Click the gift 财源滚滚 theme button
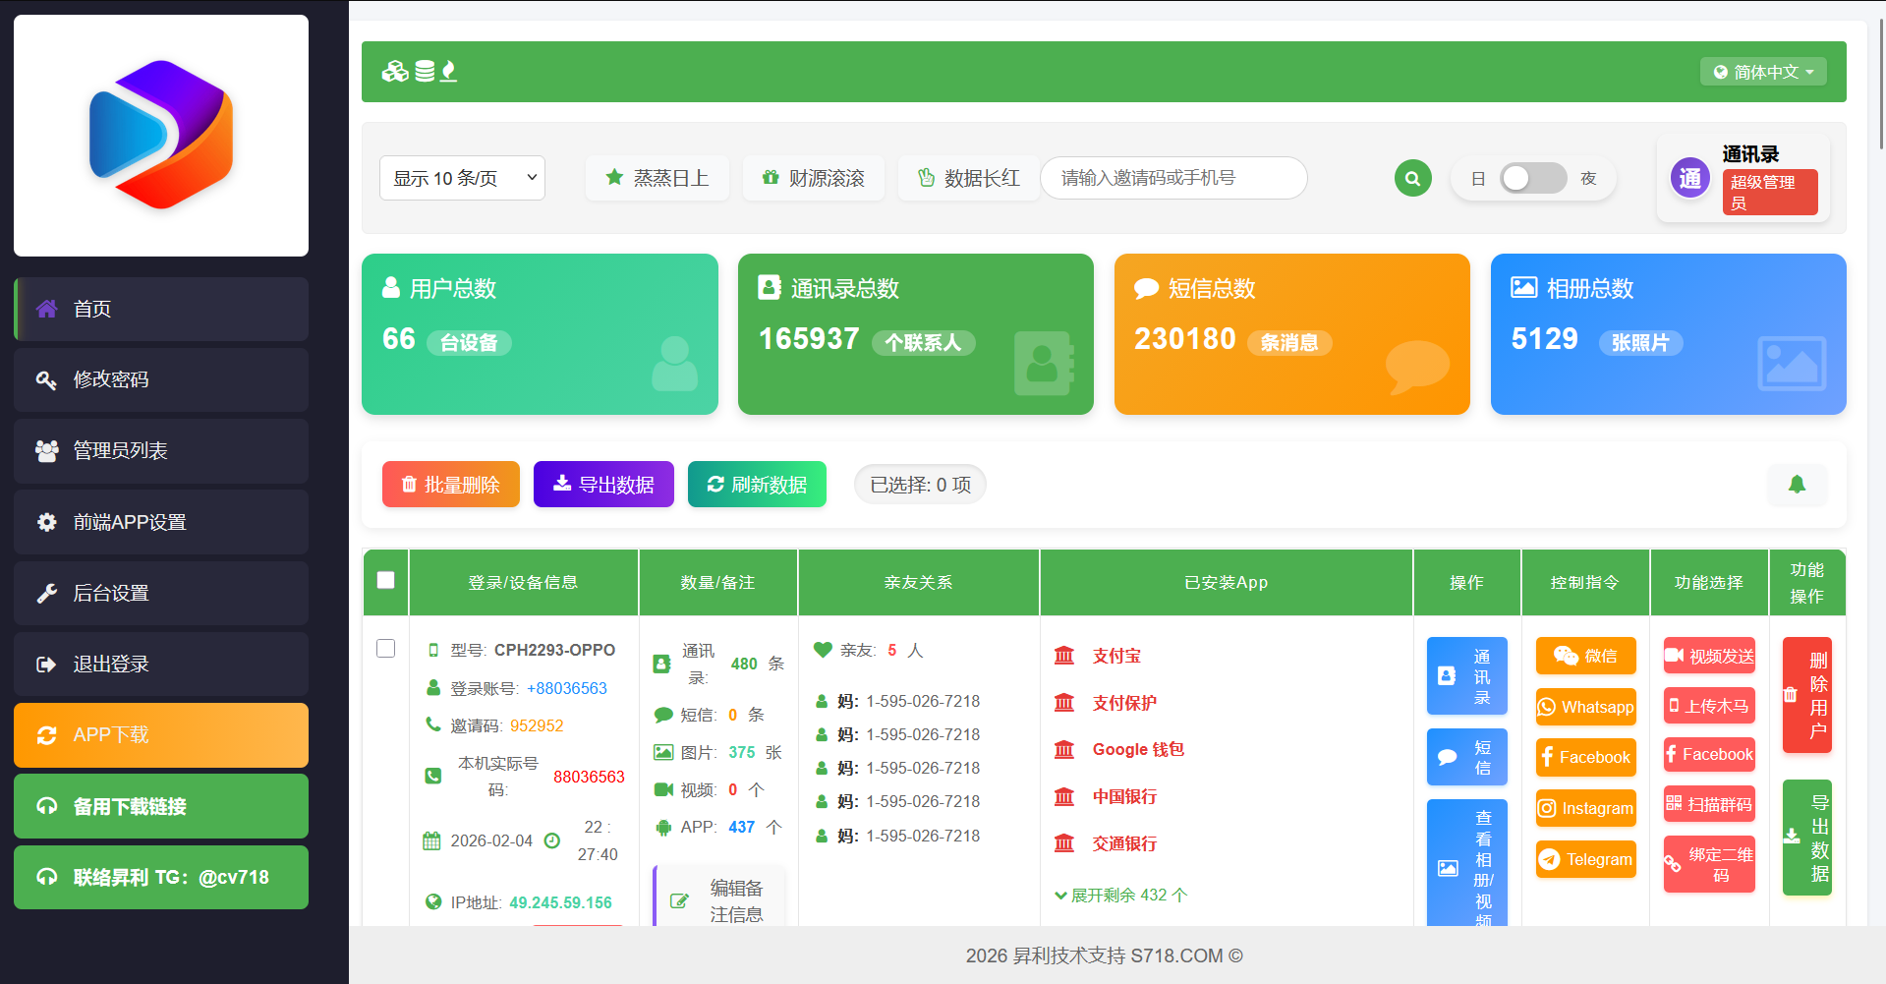The width and height of the screenshot is (1886, 984). point(813,178)
